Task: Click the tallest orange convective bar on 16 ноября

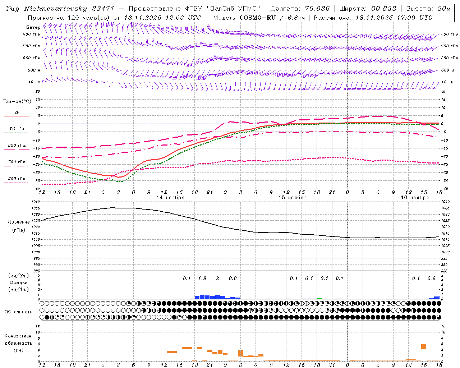Action: 424,347
